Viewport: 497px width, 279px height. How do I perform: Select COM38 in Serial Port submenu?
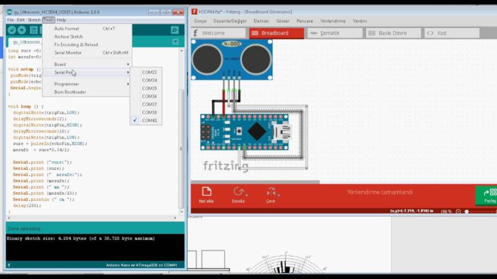pos(146,112)
